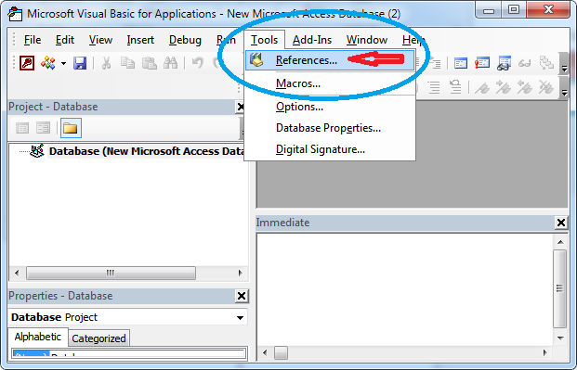Viewport: 577px width, 370px height.
Task: Open the Project Explorer toolbar icon
Action: tap(460, 63)
